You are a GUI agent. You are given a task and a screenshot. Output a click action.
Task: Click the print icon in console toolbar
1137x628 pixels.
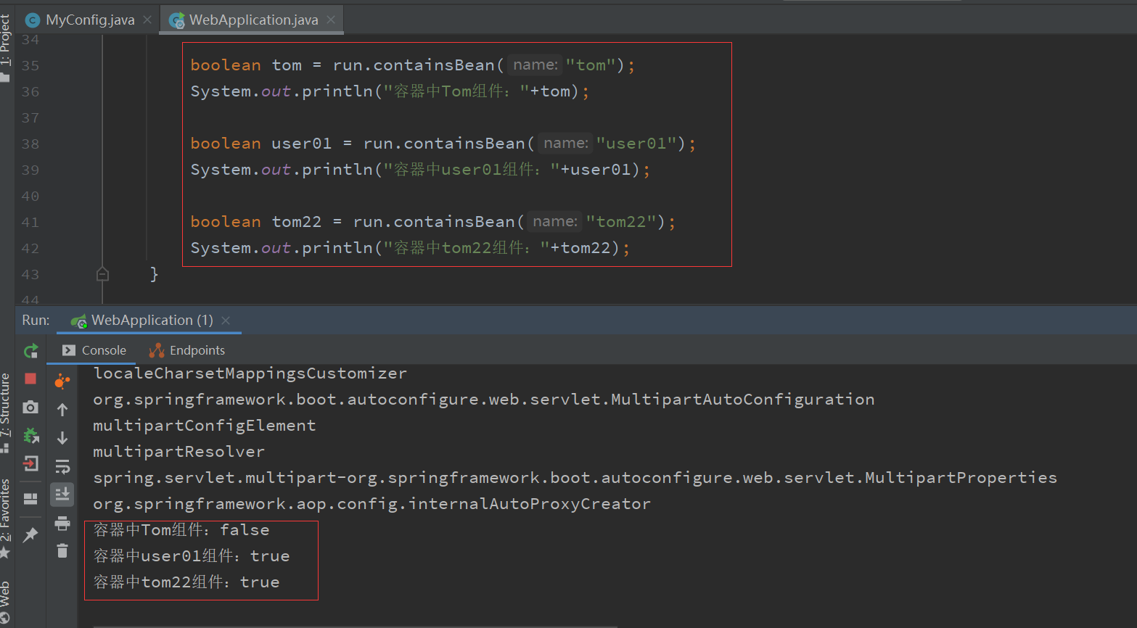62,523
